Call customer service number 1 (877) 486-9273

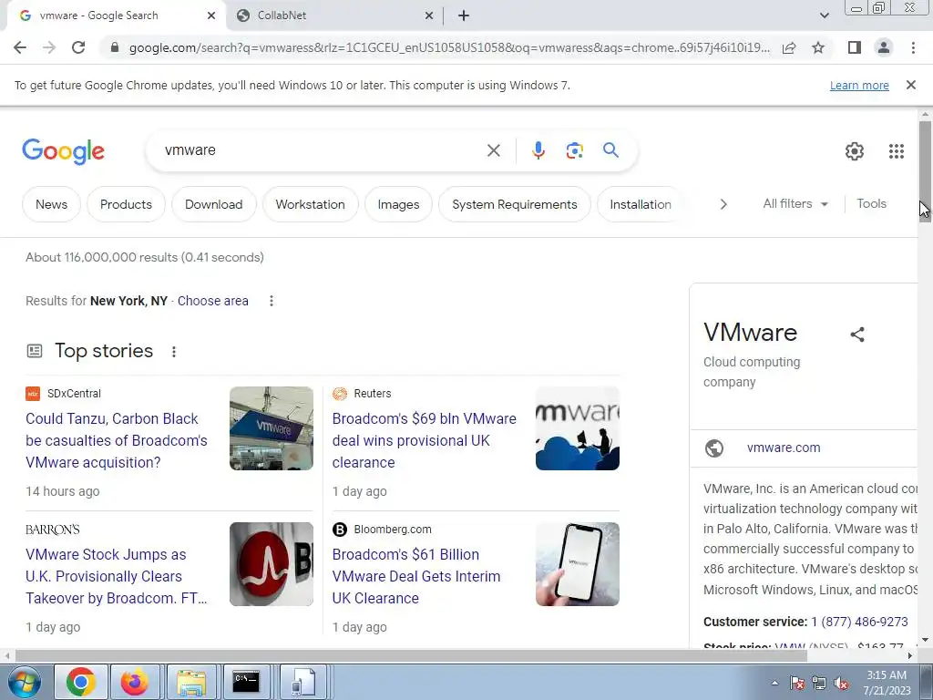click(x=859, y=622)
